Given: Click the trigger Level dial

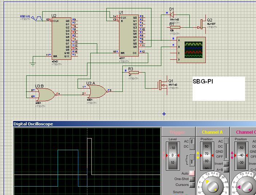Looking at the screenshot, I should 173,156.
